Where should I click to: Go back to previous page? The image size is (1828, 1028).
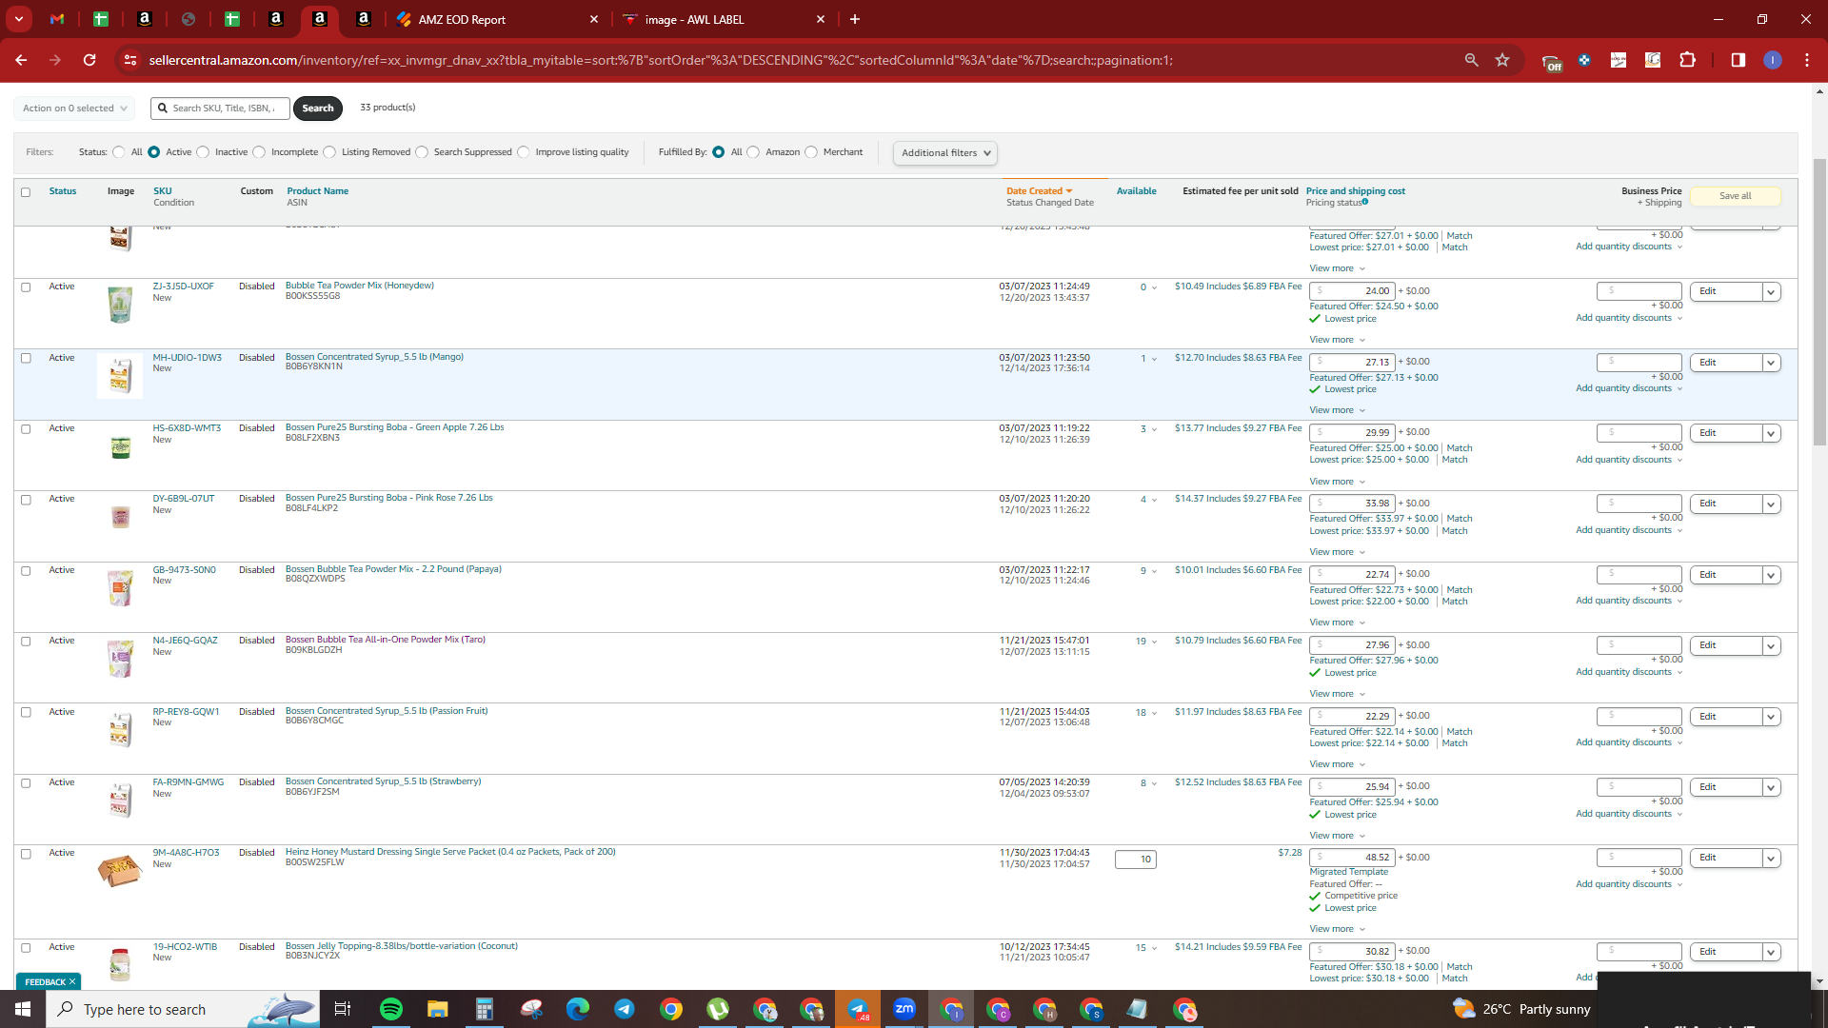[x=21, y=60]
